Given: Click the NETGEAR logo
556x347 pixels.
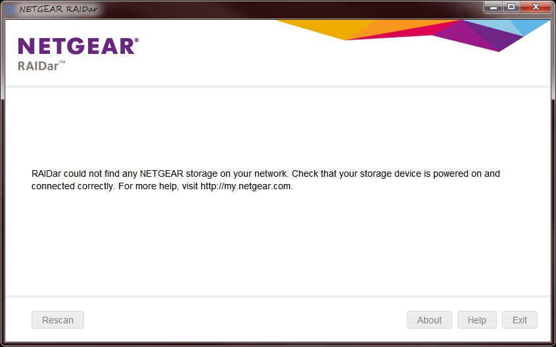Looking at the screenshot, I should [x=78, y=46].
